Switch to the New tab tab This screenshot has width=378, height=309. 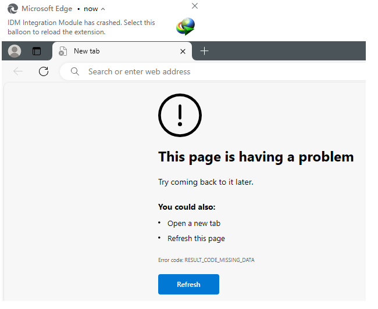tap(122, 51)
